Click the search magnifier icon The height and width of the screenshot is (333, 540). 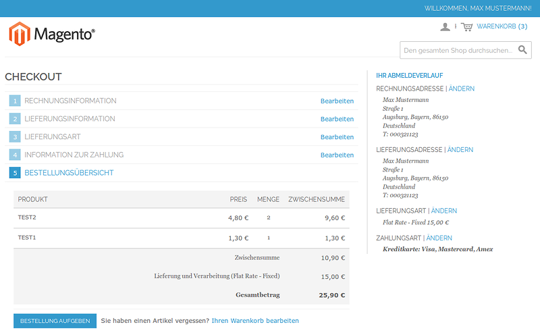pos(523,49)
